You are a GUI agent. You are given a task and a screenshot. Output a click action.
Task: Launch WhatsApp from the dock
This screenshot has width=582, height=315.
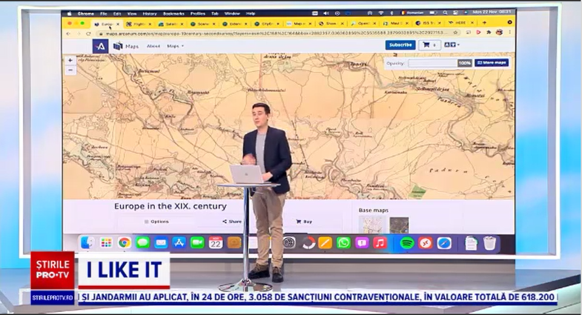(x=343, y=243)
